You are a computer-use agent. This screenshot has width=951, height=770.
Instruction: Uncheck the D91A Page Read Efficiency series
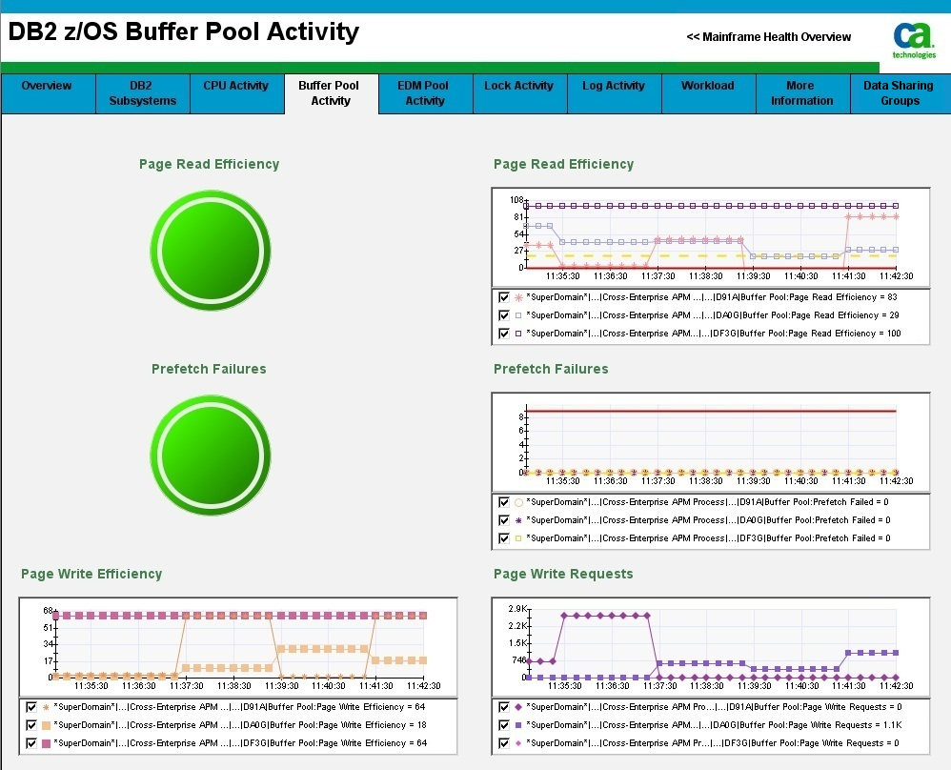pyautogui.click(x=504, y=297)
